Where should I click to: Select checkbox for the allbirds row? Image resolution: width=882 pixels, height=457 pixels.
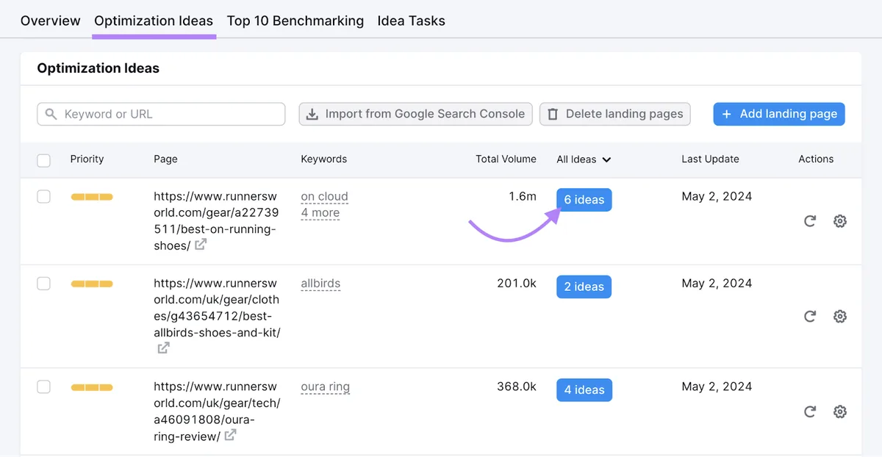click(44, 283)
